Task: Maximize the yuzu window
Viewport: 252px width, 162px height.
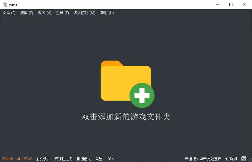Action: coord(231,5)
